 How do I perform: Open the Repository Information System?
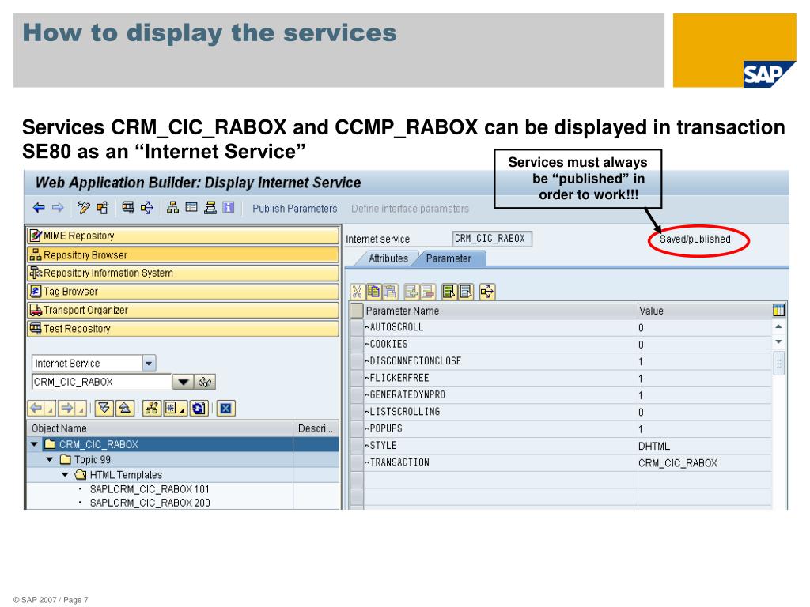[183, 273]
